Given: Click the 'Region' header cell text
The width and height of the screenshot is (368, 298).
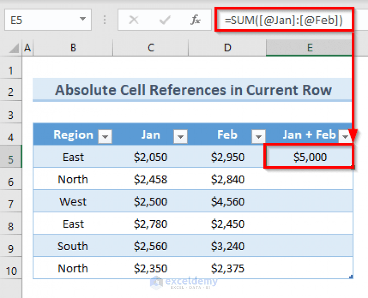Looking at the screenshot, I should tap(73, 135).
